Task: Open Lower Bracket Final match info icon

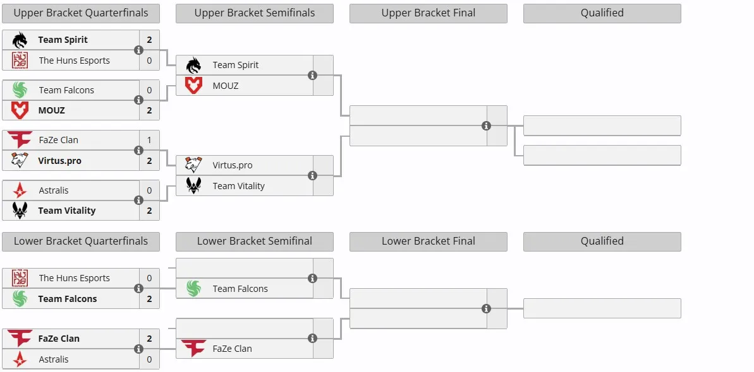Action: 486,308
